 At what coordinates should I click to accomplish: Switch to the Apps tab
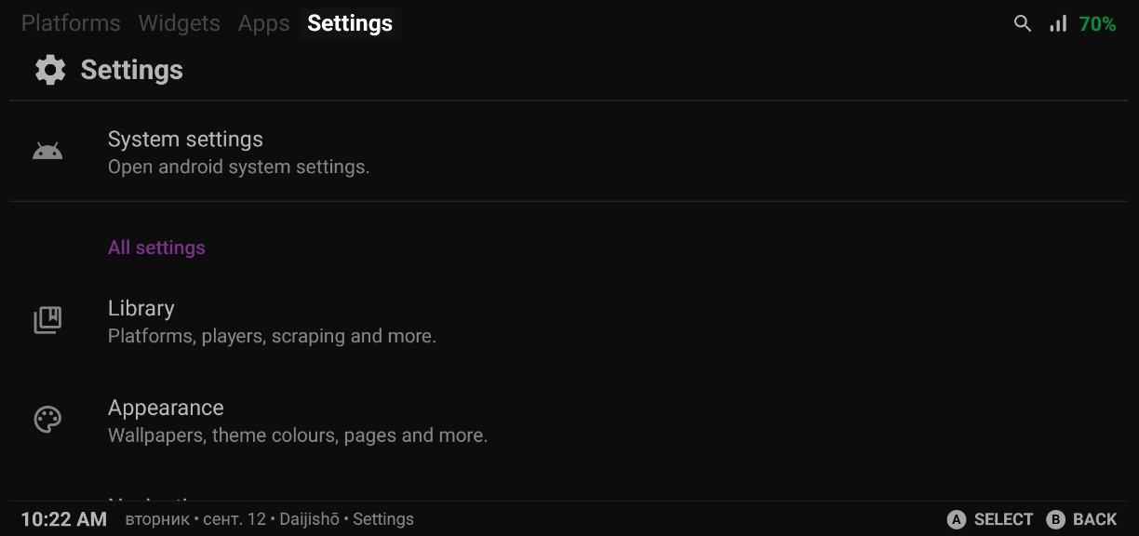(x=263, y=23)
